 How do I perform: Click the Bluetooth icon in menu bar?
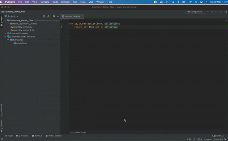[x=178, y=2]
